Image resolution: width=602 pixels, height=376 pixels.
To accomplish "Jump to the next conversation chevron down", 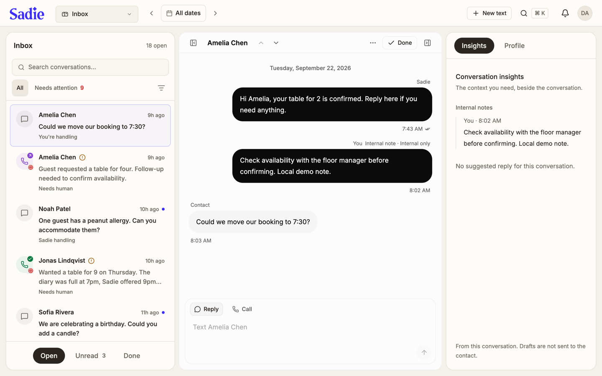I will click(276, 43).
